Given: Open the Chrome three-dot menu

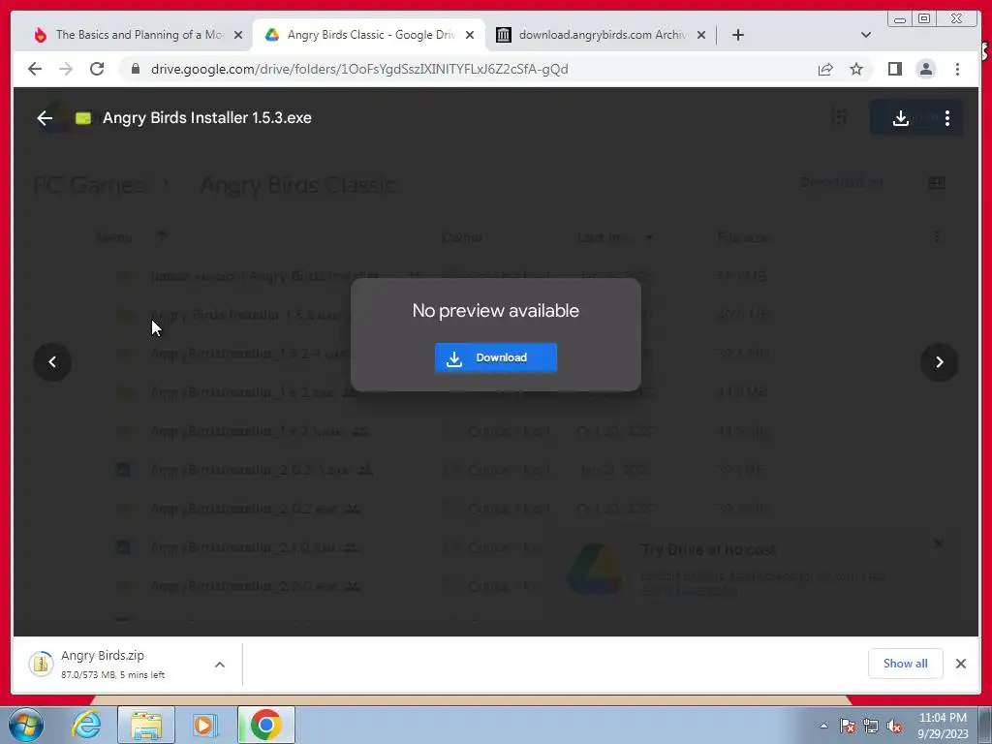Looking at the screenshot, I should click(x=957, y=69).
